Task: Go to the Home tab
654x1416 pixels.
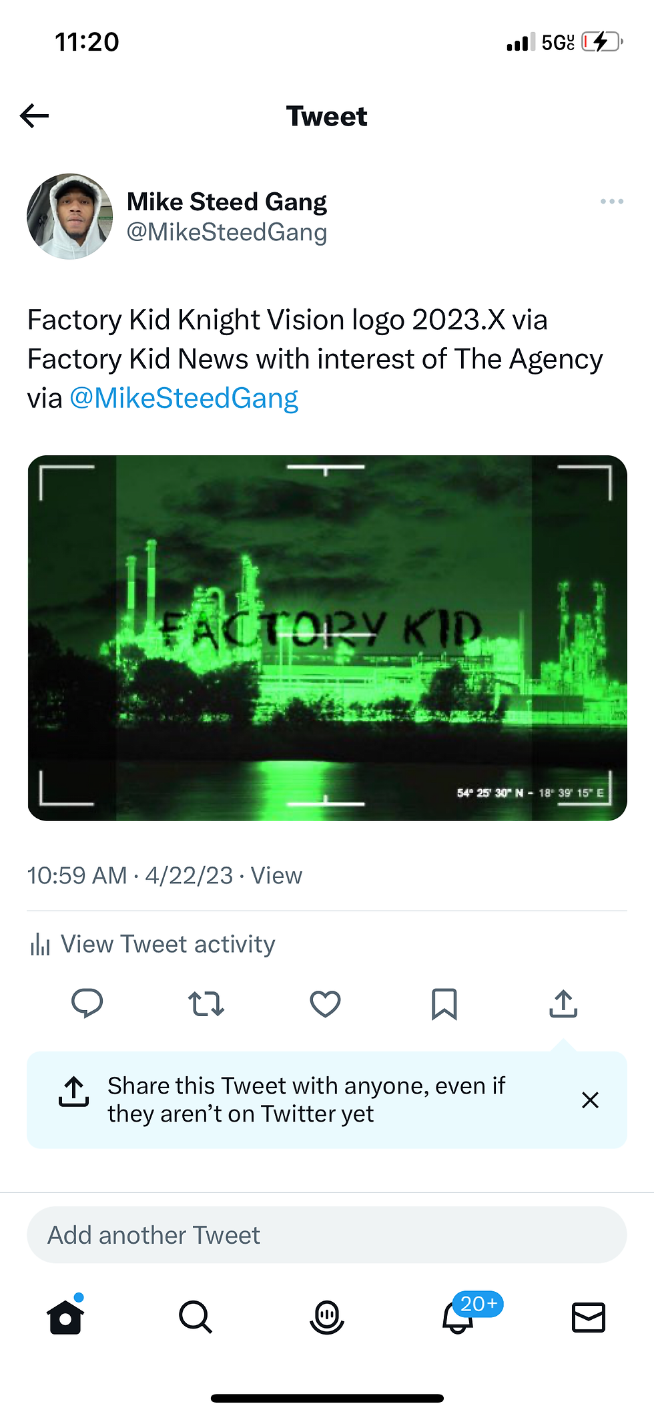Action: tap(65, 1317)
